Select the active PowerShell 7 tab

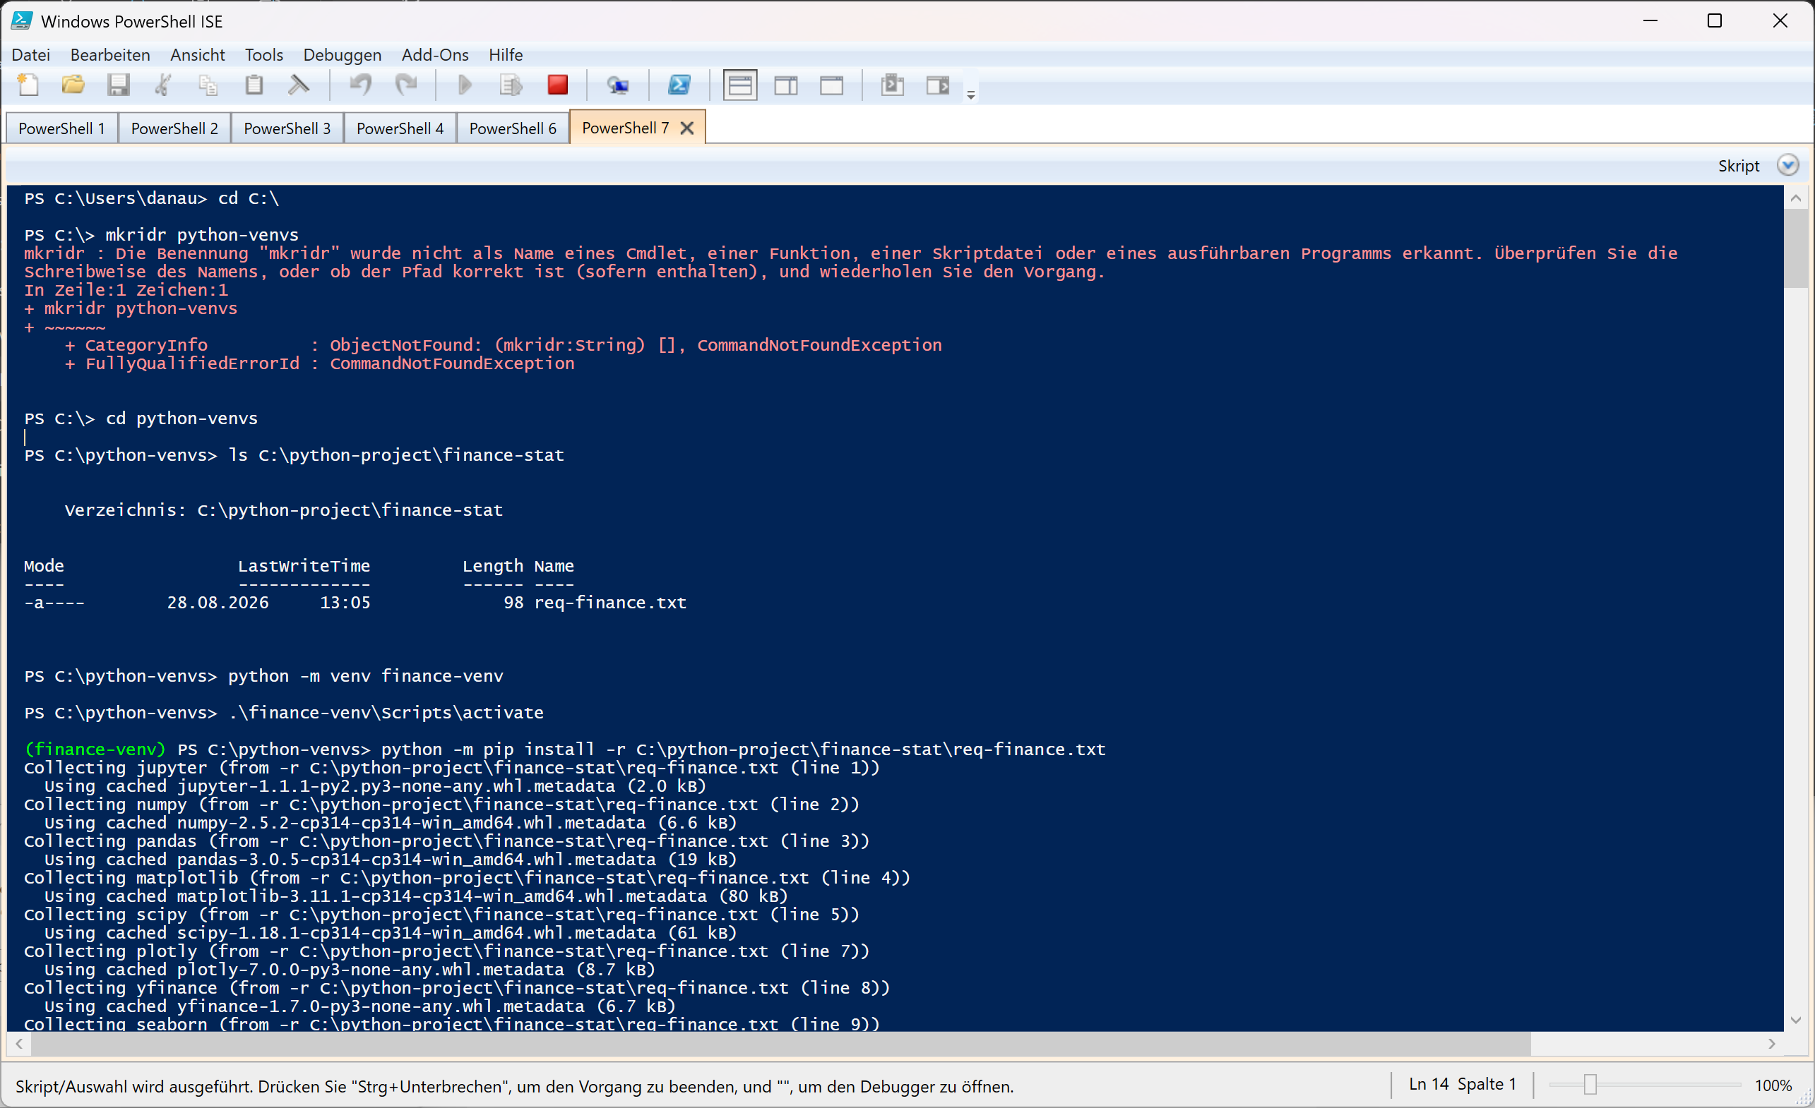626,127
